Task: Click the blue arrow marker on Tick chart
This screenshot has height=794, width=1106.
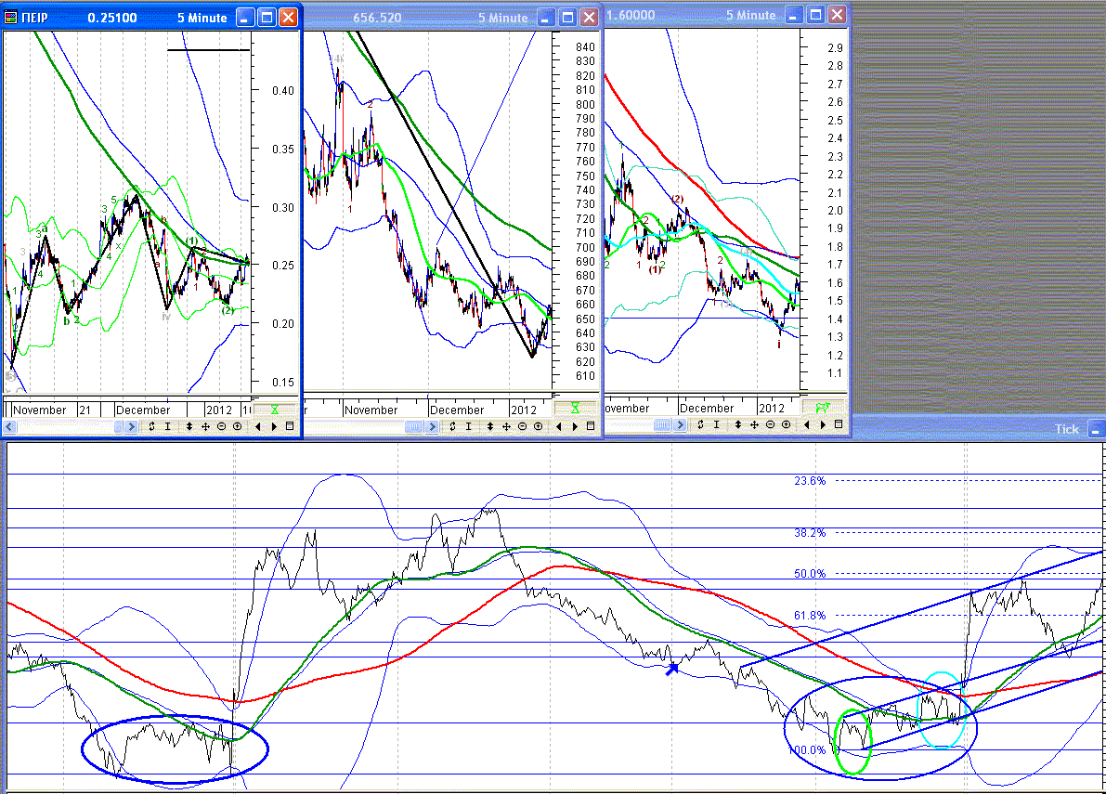Action: (x=672, y=669)
